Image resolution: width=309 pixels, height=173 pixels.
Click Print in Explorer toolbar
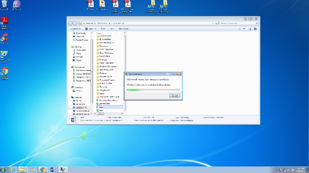(x=103, y=29)
